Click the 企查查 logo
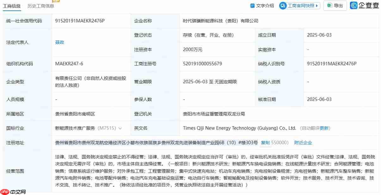 pyautogui.click(x=365, y=5)
